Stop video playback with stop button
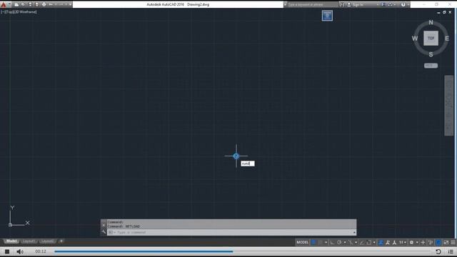 point(7,251)
